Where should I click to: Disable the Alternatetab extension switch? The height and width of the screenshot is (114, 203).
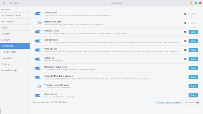pos(38,14)
